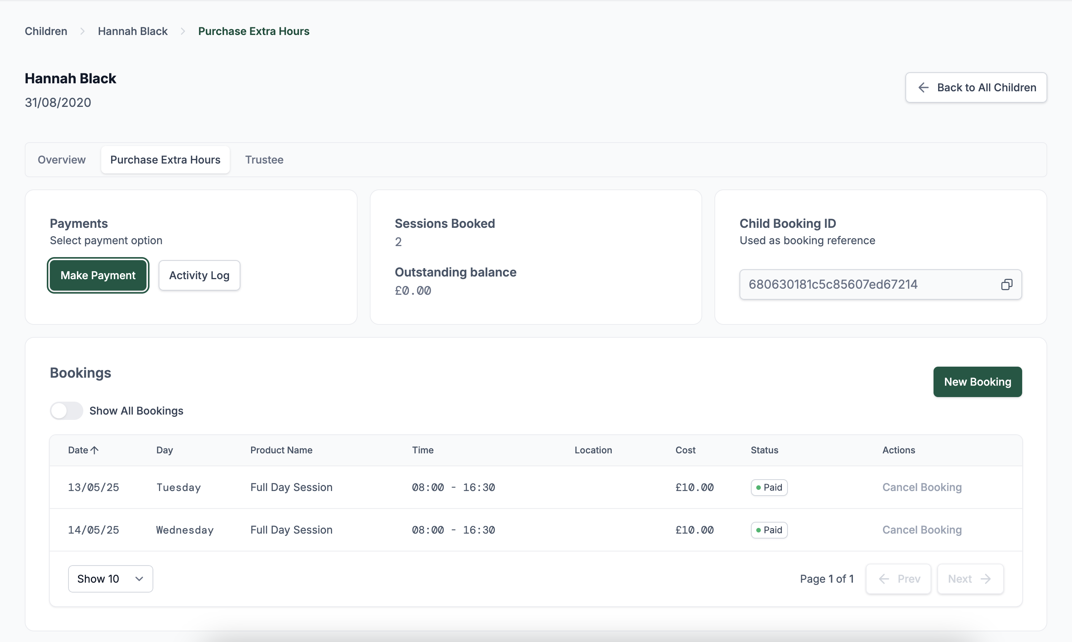Viewport: 1072px width, 642px height.
Task: Create a New Booking
Action: click(977, 381)
